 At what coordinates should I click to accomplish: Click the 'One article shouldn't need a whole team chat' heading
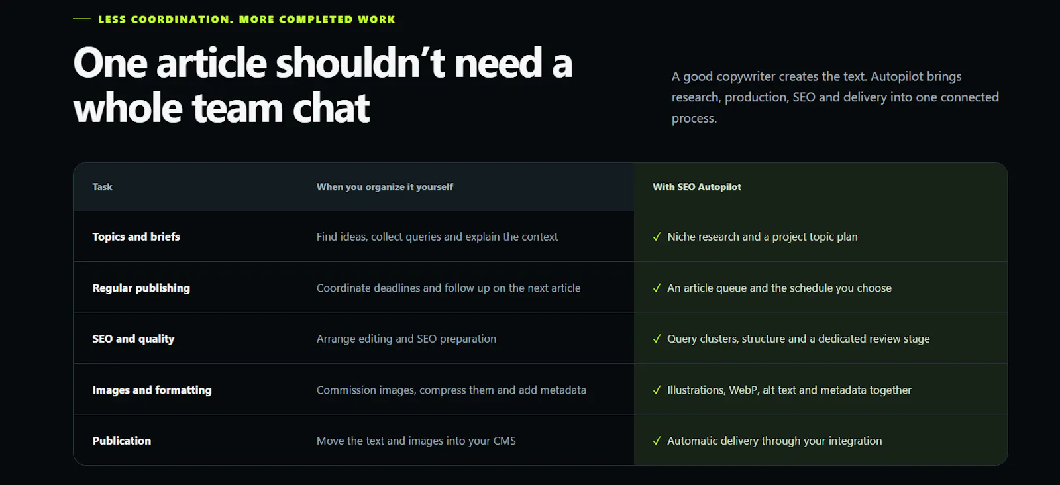323,85
